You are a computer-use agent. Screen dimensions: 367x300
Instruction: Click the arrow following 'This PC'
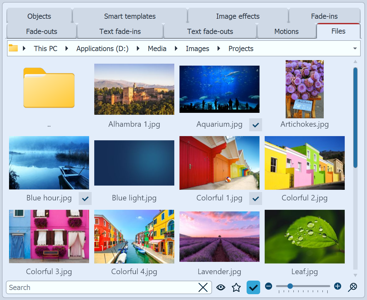[66, 48]
